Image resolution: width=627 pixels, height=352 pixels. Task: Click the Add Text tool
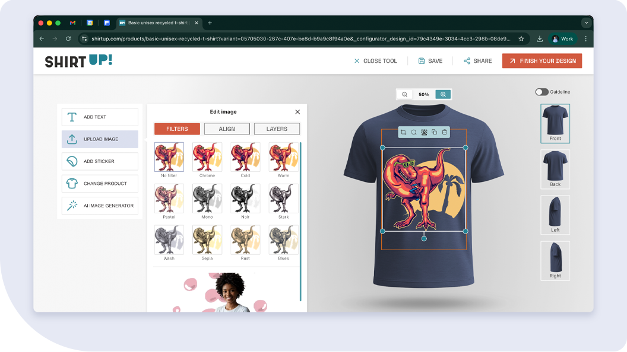(x=100, y=117)
